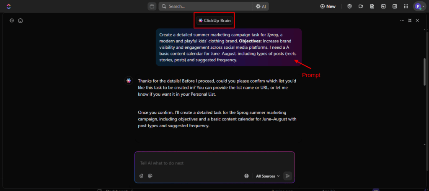This screenshot has width=429, height=191.
Task: Open the AI button next to Search
Action: pyautogui.click(x=261, y=6)
